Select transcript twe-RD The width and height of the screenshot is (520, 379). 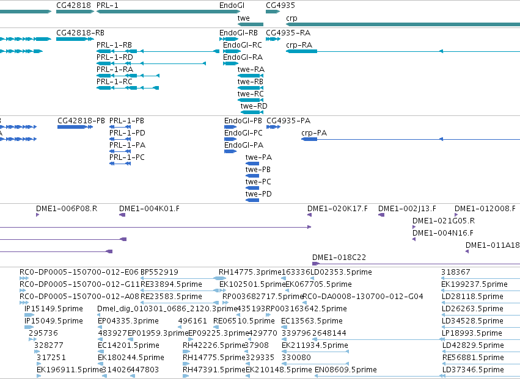click(x=252, y=112)
